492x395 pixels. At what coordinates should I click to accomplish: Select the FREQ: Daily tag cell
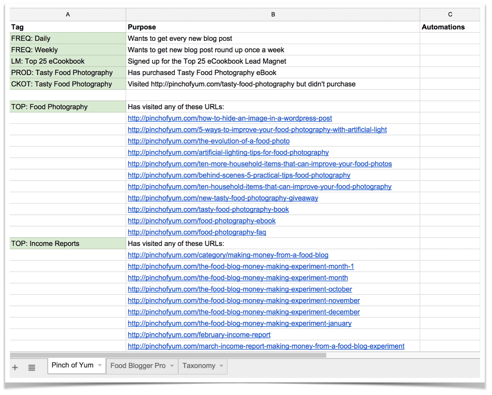(x=68, y=39)
